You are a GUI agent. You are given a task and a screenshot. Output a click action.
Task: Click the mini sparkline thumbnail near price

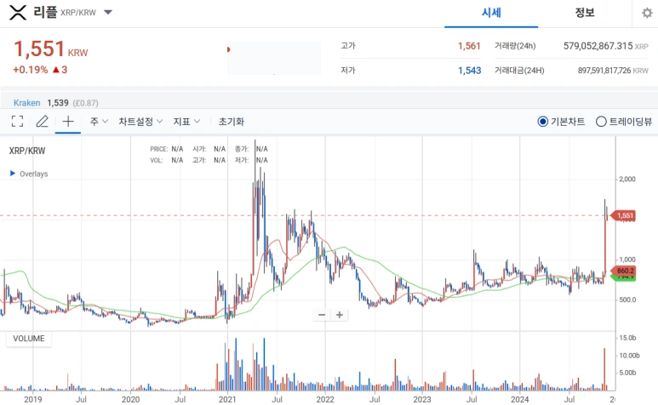(274, 58)
